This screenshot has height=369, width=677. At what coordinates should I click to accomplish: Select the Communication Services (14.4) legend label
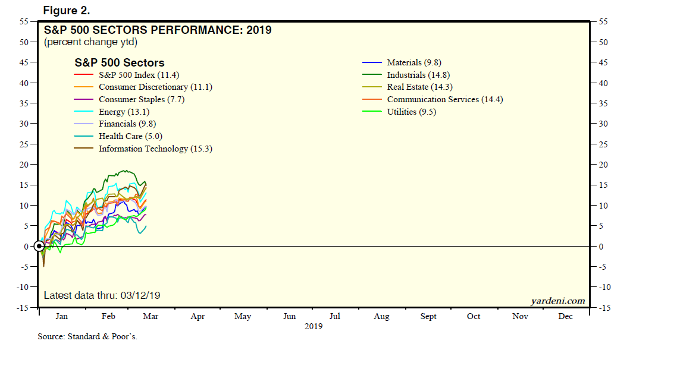444,99
